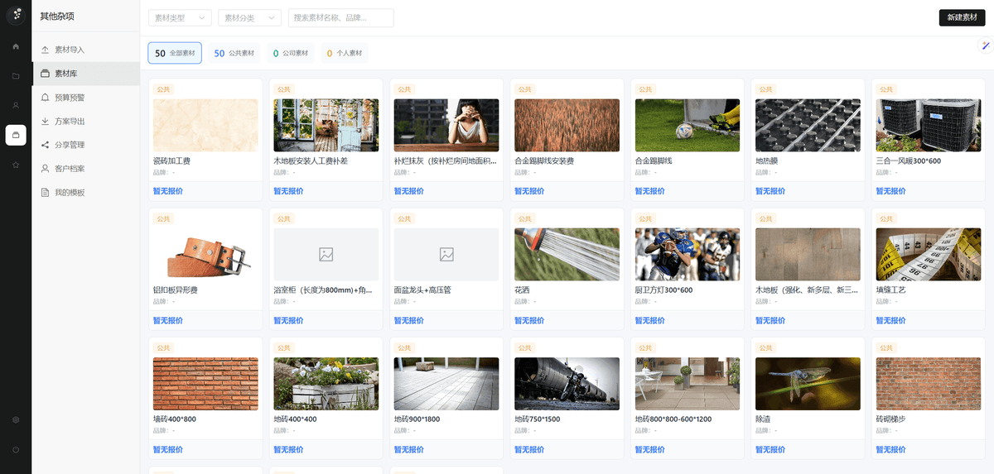994x474 pixels.
Task: Open settings gear icon at sidebar bottom
Action: point(16,419)
